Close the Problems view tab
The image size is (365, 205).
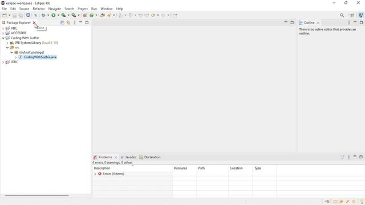point(116,157)
